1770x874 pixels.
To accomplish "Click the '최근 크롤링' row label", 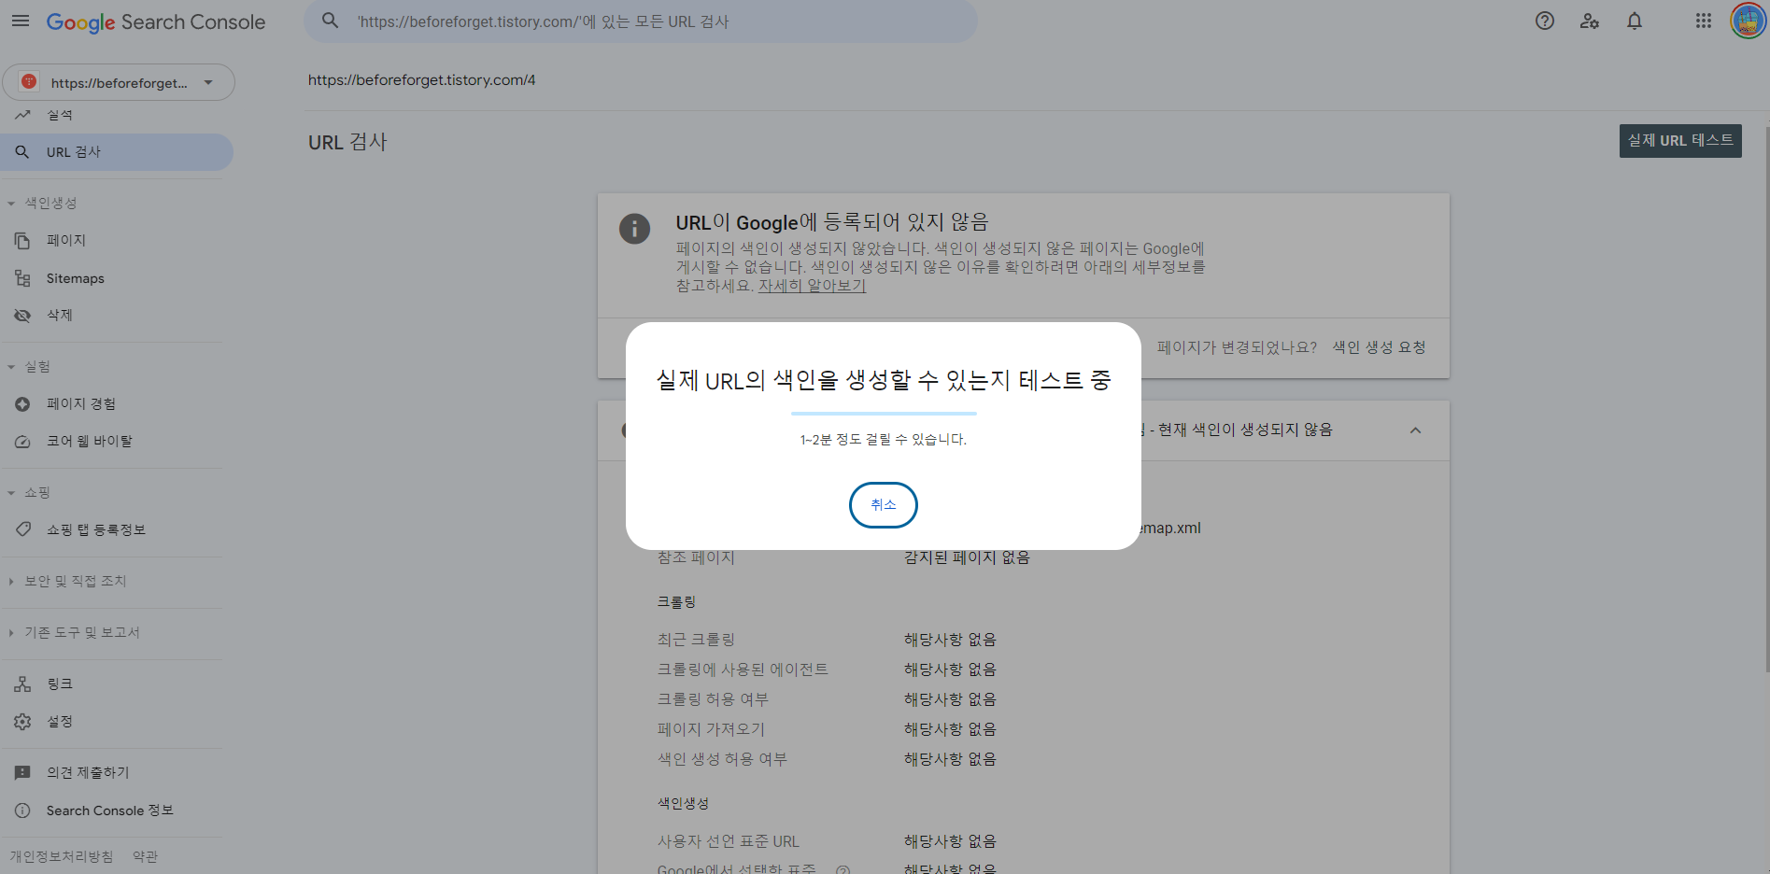I will coord(696,640).
